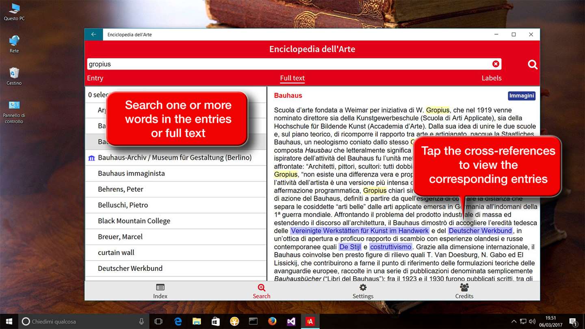Click the museum icon beside Bauhaus-Archiv
This screenshot has width=585, height=329.
point(91,158)
